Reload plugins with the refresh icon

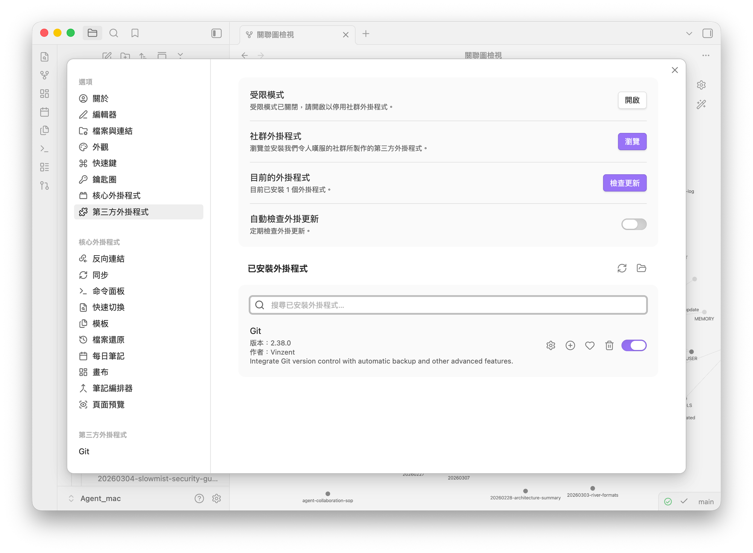622,268
